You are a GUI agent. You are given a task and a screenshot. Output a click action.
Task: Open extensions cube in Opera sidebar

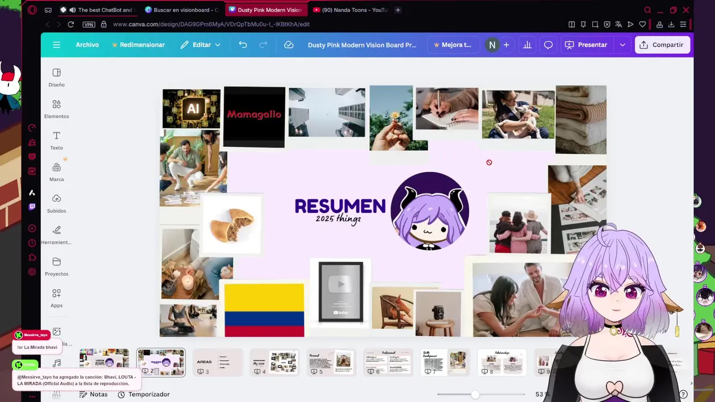[x=32, y=257]
